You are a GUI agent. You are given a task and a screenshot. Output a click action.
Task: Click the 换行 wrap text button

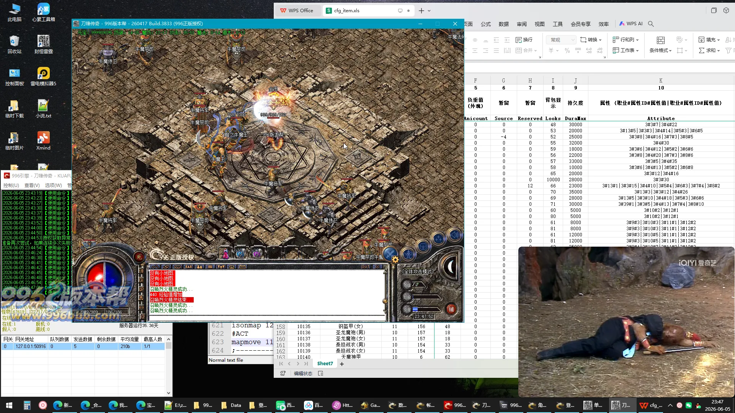pos(524,40)
